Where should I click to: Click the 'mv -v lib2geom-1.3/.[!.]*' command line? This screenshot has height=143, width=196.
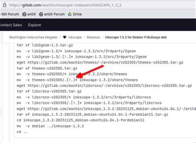click(82, 57)
